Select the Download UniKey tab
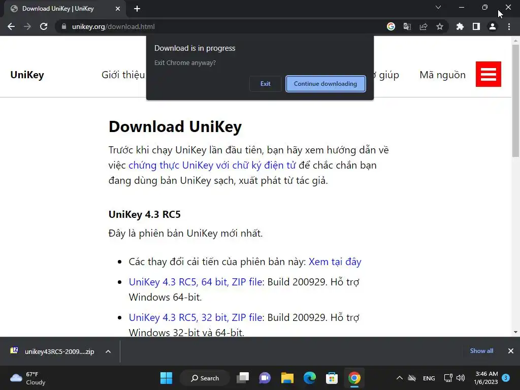520x390 pixels. point(64,9)
